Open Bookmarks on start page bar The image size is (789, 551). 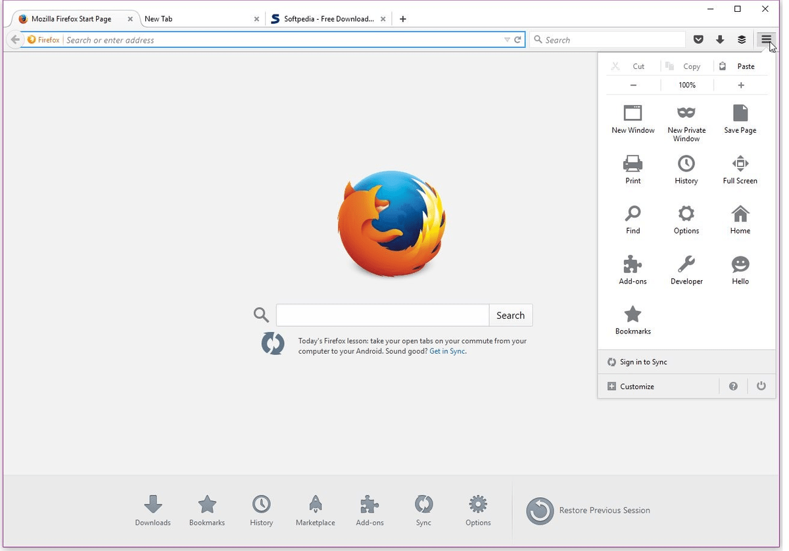click(x=207, y=511)
